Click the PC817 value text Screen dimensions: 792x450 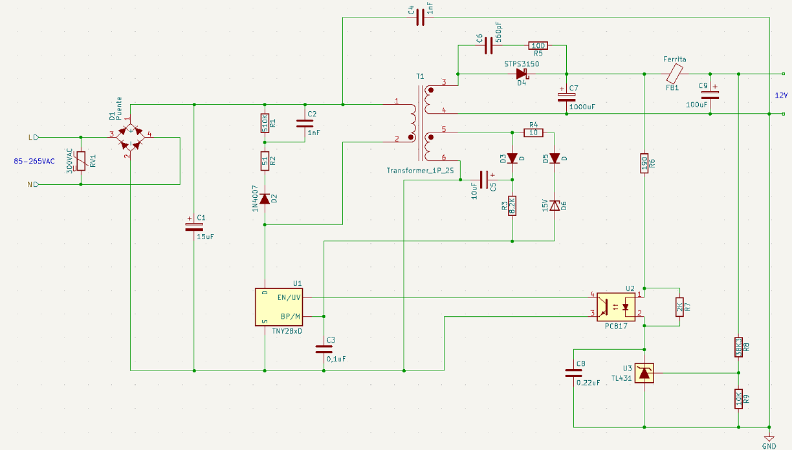coord(615,327)
